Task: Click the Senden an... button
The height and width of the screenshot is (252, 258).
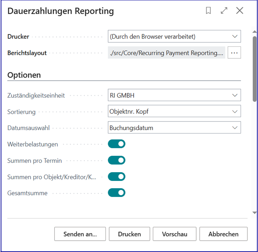Action: (x=80, y=234)
